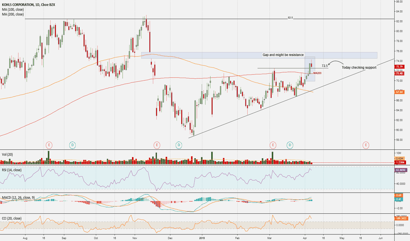Click the 2.62M volume average tag
The height and width of the screenshot is (241, 410).
tap(400, 159)
